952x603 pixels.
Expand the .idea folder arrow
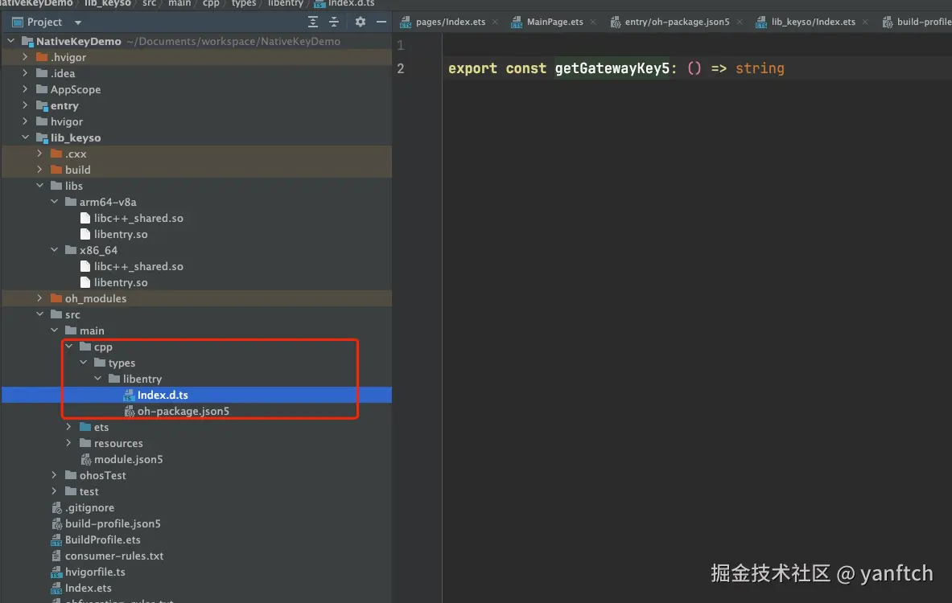pyautogui.click(x=25, y=73)
